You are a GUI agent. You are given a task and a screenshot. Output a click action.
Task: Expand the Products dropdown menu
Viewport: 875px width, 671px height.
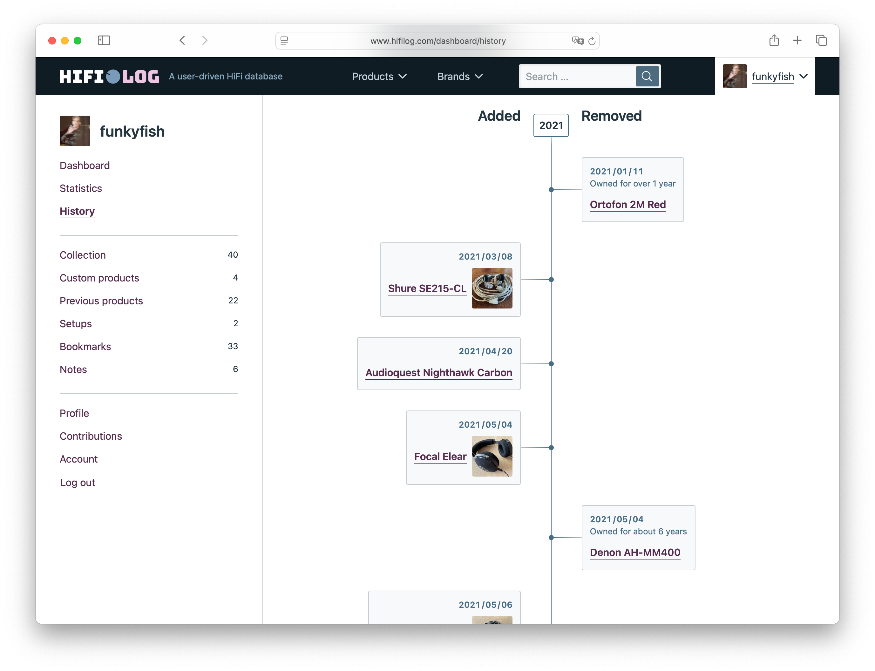[x=379, y=76]
